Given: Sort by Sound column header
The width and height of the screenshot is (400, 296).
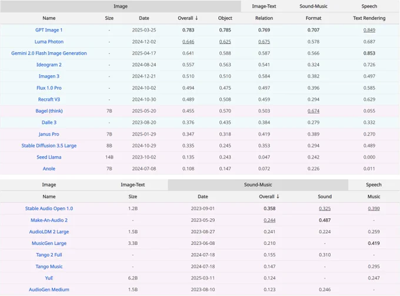Looking at the screenshot, I should [x=325, y=197].
